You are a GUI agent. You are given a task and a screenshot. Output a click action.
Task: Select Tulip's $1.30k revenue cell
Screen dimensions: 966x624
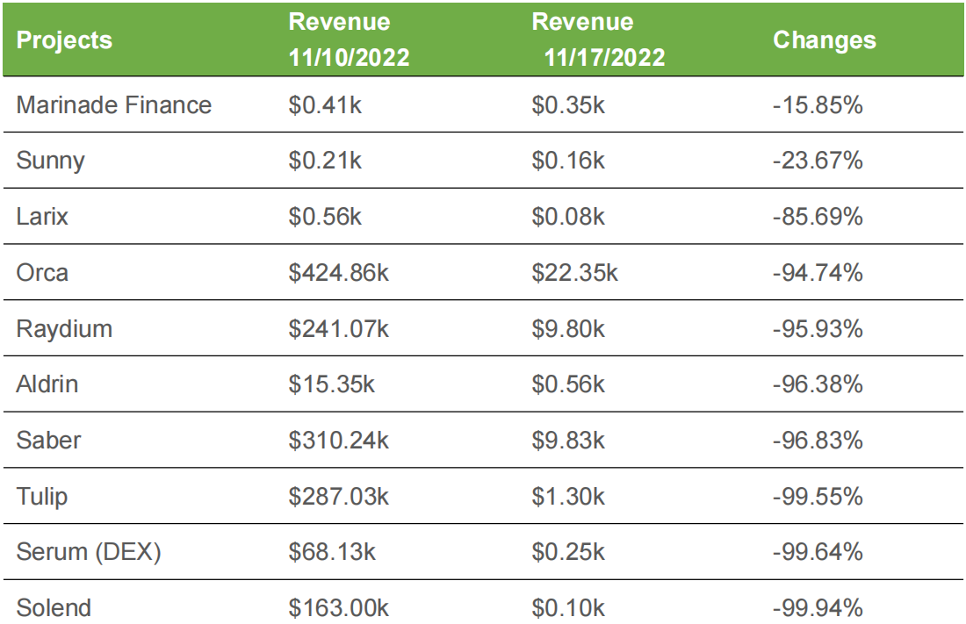(x=568, y=496)
